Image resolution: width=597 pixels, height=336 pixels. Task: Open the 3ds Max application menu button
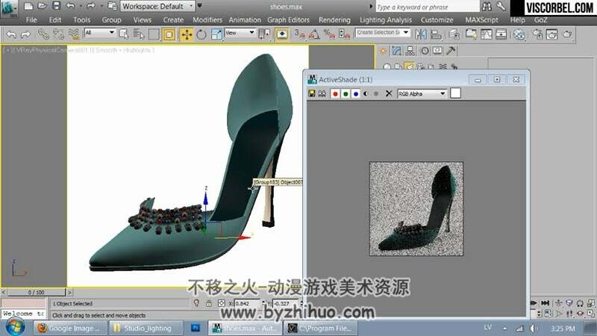pyautogui.click(x=9, y=8)
